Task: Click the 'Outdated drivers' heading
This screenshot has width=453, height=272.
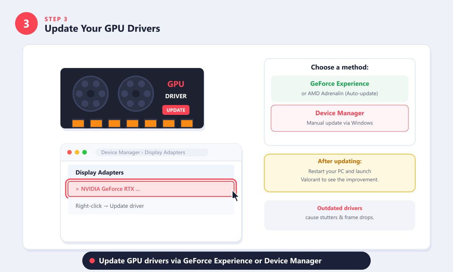Action: tap(340, 208)
